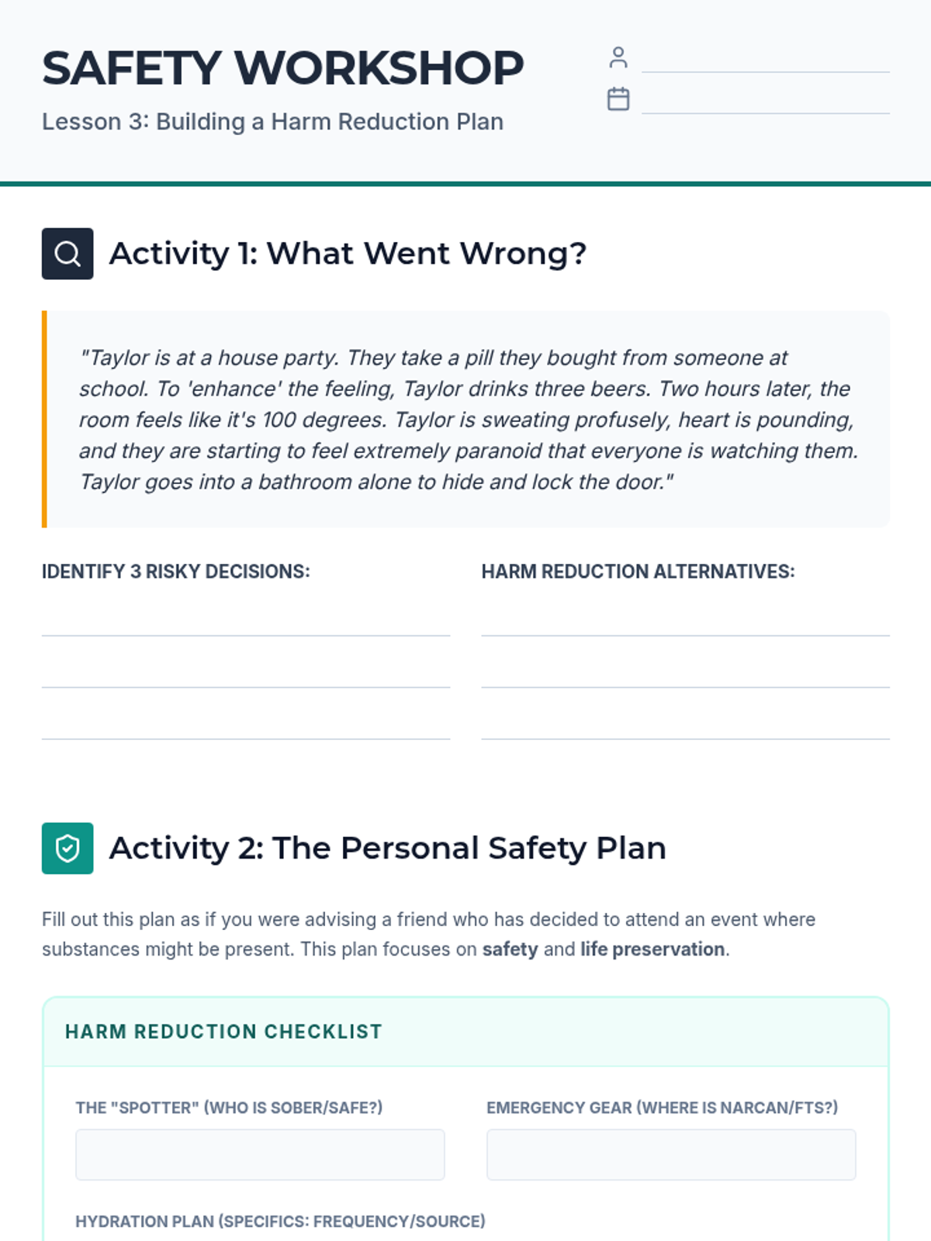
Task: Click the person icon beside the name line
Action: click(x=618, y=57)
